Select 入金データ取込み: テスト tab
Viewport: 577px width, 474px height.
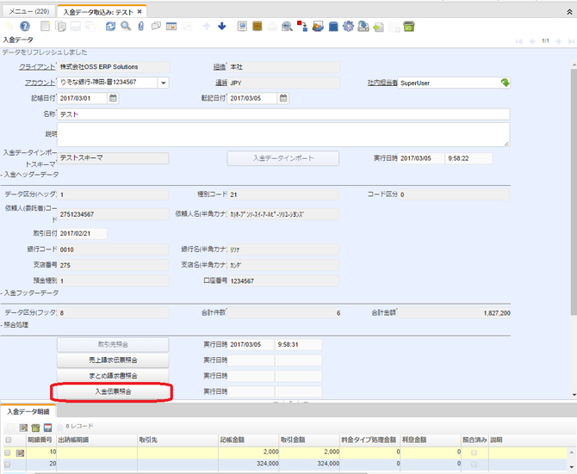pos(98,12)
